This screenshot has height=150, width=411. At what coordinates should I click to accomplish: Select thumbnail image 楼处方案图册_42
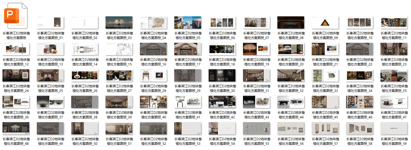click(x=222, y=102)
